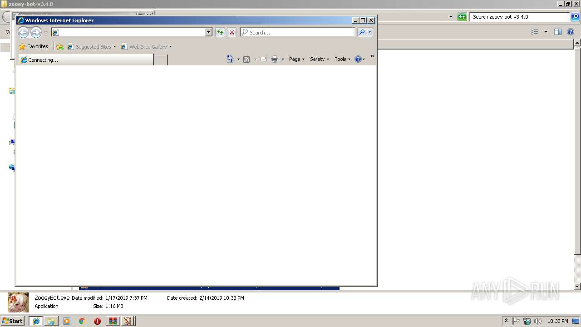Show more command bar items chevron
Image resolution: width=581 pixels, height=327 pixels.
tap(372, 56)
